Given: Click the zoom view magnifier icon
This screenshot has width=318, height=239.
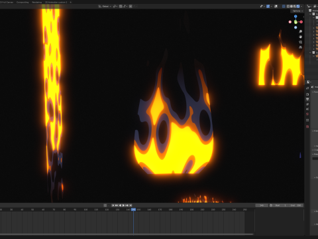Looking at the screenshot, I should (x=300, y=32).
